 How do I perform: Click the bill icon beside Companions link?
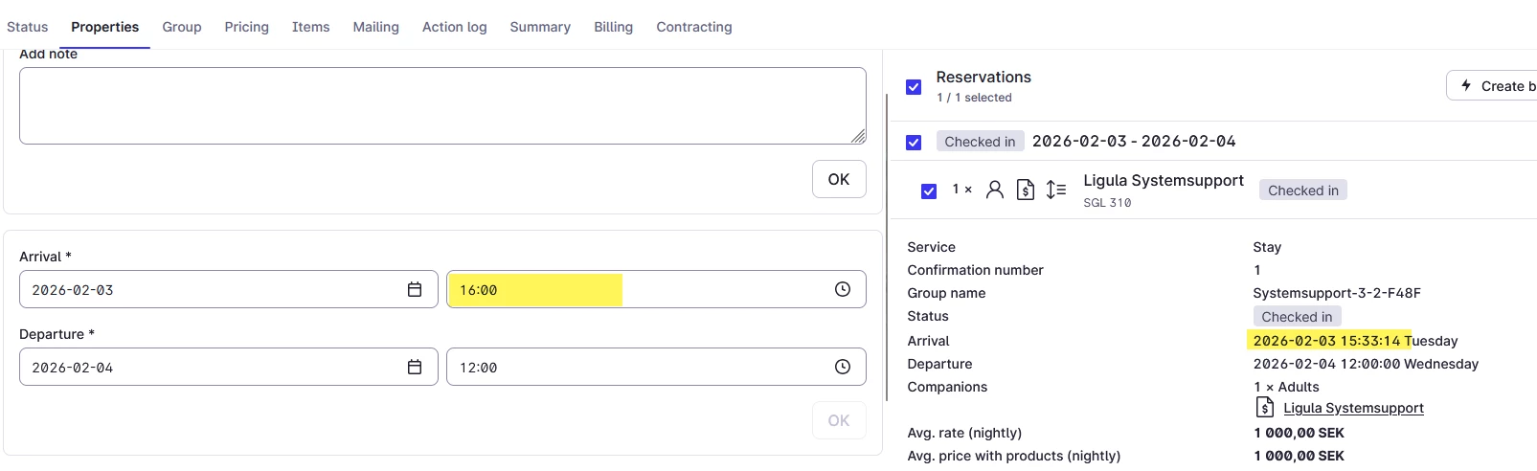point(1265,408)
